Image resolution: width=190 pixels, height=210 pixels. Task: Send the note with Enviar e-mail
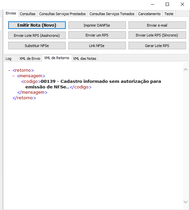point(157,25)
